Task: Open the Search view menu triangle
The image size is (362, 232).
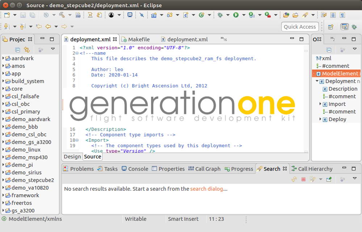Action: coord(355,178)
